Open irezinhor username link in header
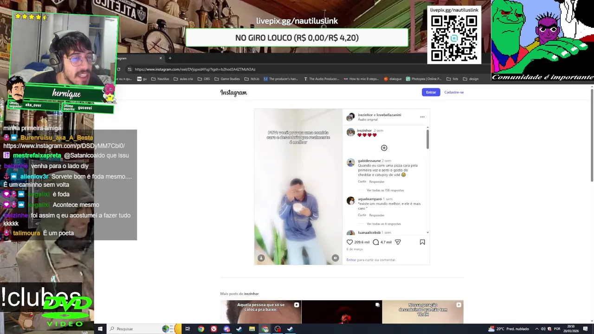 (366, 115)
